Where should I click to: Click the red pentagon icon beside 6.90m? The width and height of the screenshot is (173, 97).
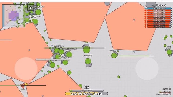point(145,11)
